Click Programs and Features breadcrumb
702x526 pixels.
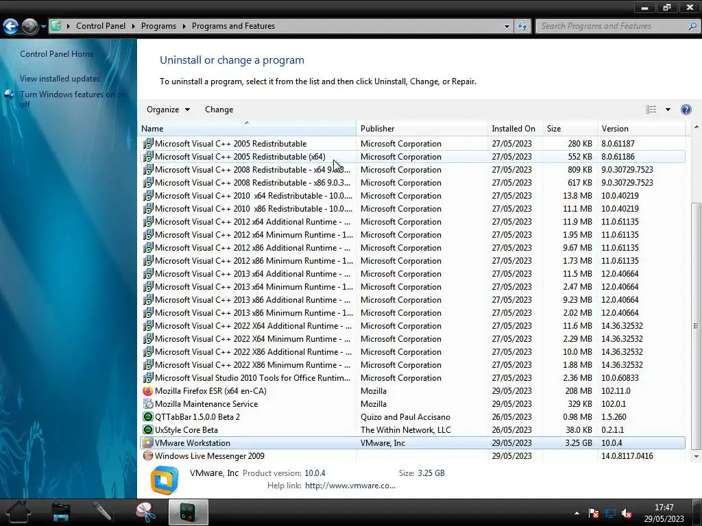(x=233, y=26)
